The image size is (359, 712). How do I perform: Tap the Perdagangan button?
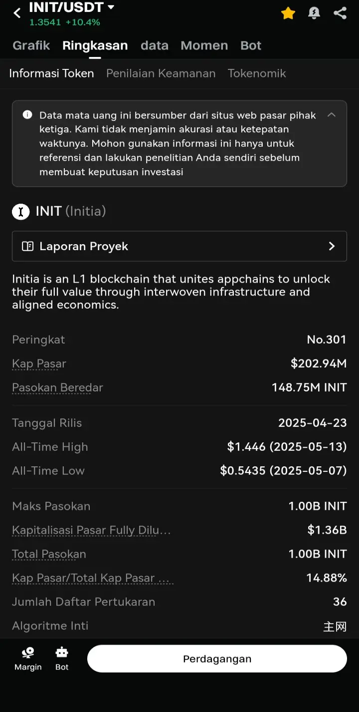pyautogui.click(x=217, y=659)
